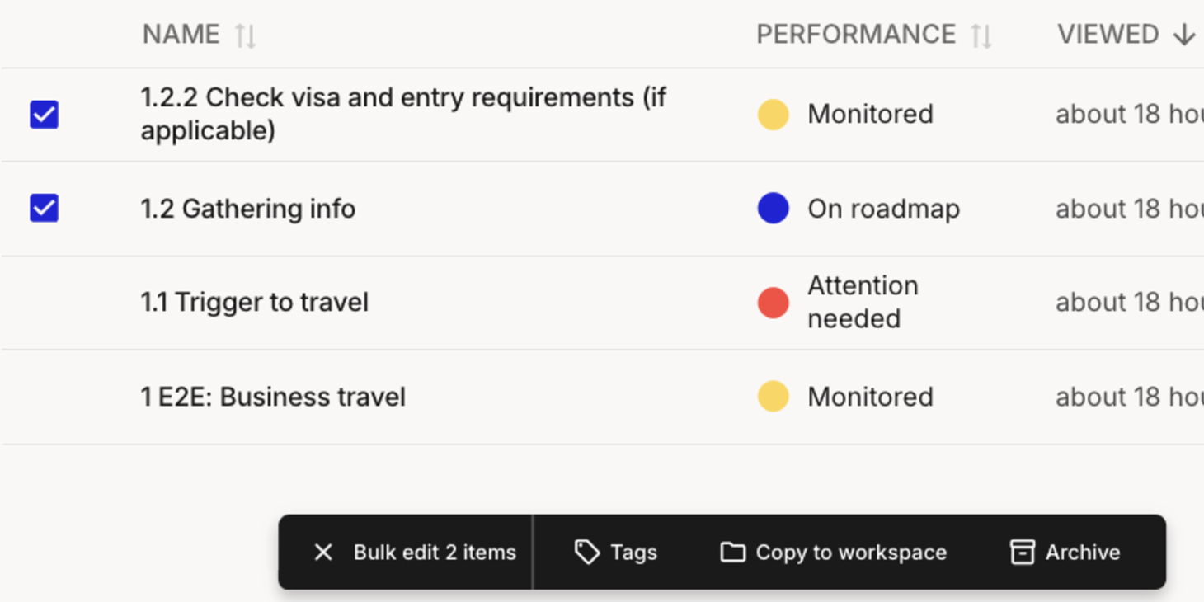Viewport: 1204px width, 602px height.
Task: Click red Attention needed status dot
Action: (773, 303)
